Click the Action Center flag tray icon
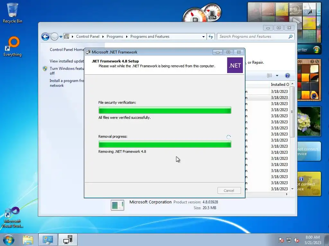Viewport: 329px width, 246px height. 281,240
